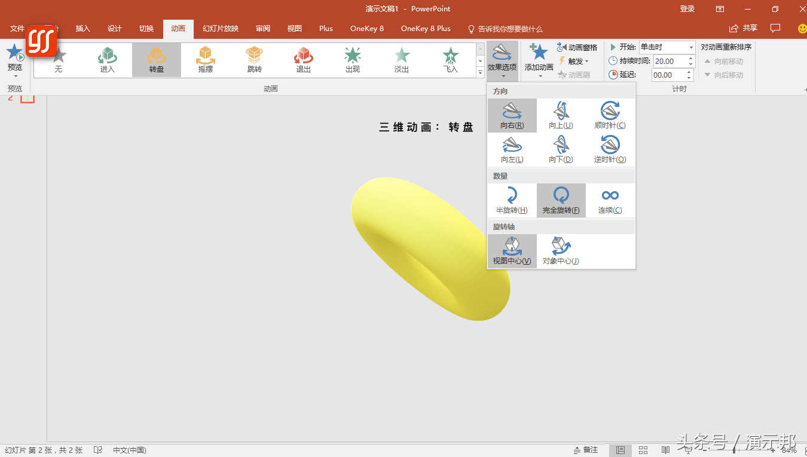Pick the 跳转 jump animation
Image resolution: width=807 pixels, height=457 pixels.
[255, 60]
